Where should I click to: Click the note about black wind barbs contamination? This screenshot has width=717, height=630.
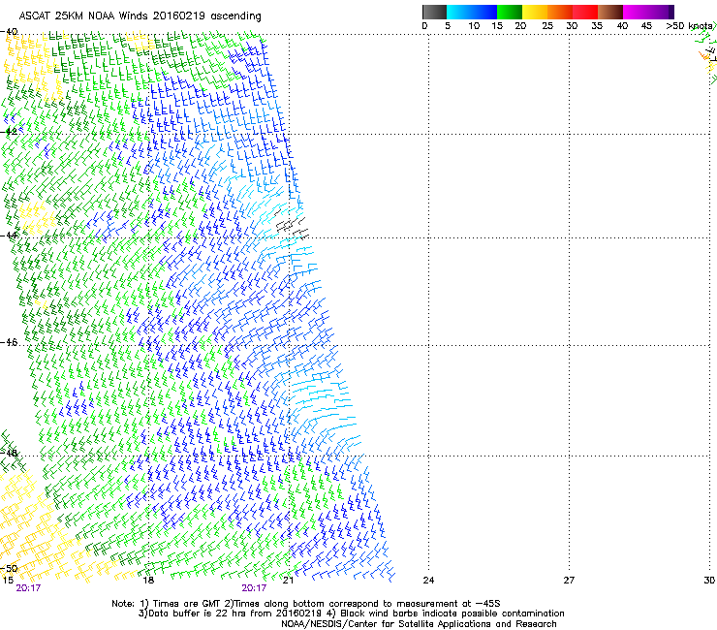pyautogui.click(x=452, y=614)
